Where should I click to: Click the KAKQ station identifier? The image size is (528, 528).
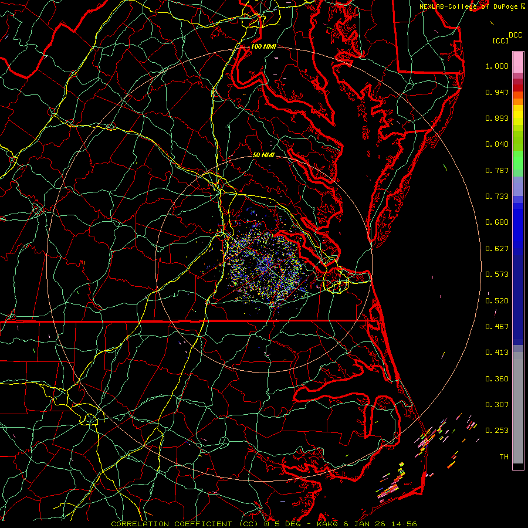click(328, 524)
